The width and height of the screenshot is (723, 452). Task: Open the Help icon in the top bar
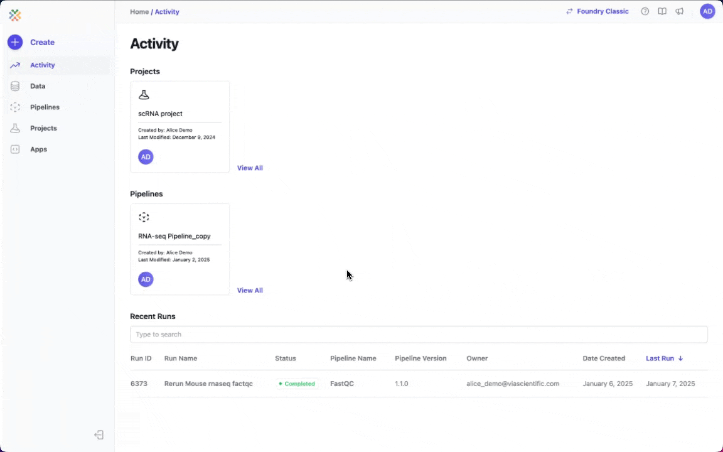click(x=645, y=11)
